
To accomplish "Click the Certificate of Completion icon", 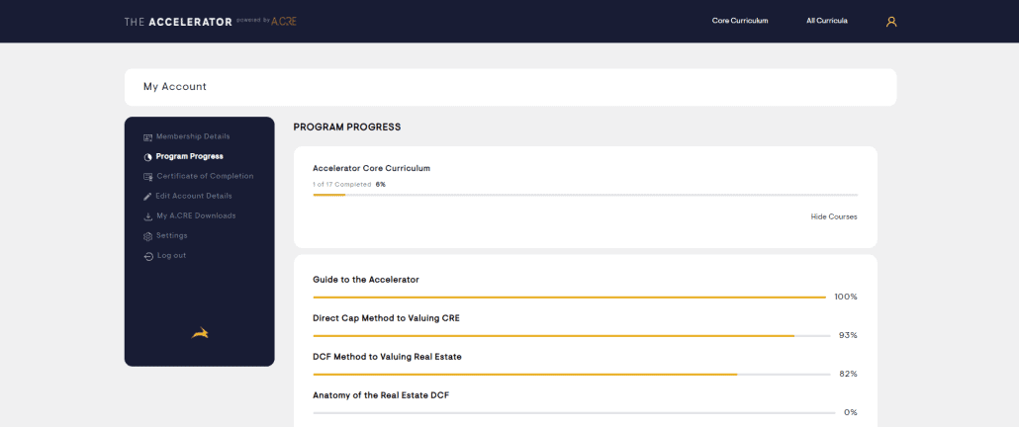I will tap(147, 177).
